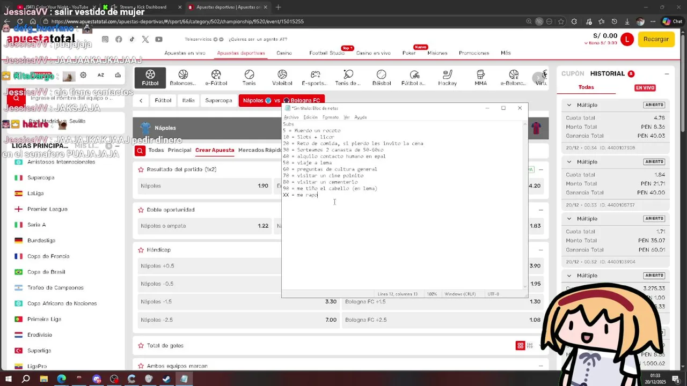Go to the Italia breadcrumb
The height and width of the screenshot is (386, 687).
click(x=188, y=100)
